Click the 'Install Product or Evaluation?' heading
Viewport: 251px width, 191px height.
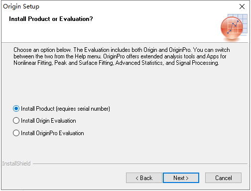point(51,19)
